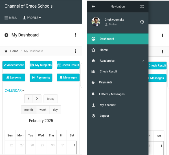
Task: Select Sun column header in left calendar
Action: point(10,135)
